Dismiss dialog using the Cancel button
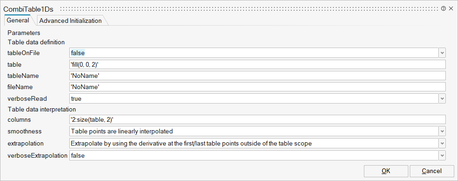The height and width of the screenshot is (181, 458). [432, 171]
